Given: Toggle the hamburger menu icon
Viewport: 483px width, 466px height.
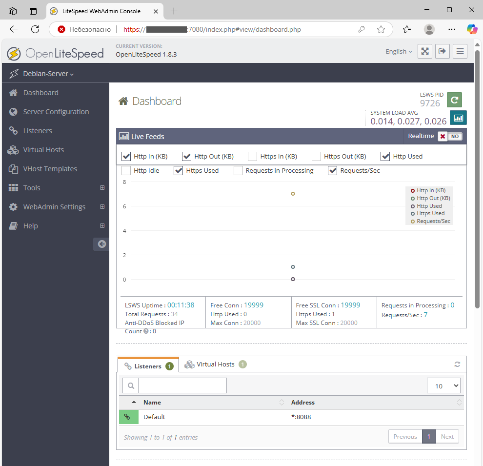Looking at the screenshot, I should (x=460, y=51).
